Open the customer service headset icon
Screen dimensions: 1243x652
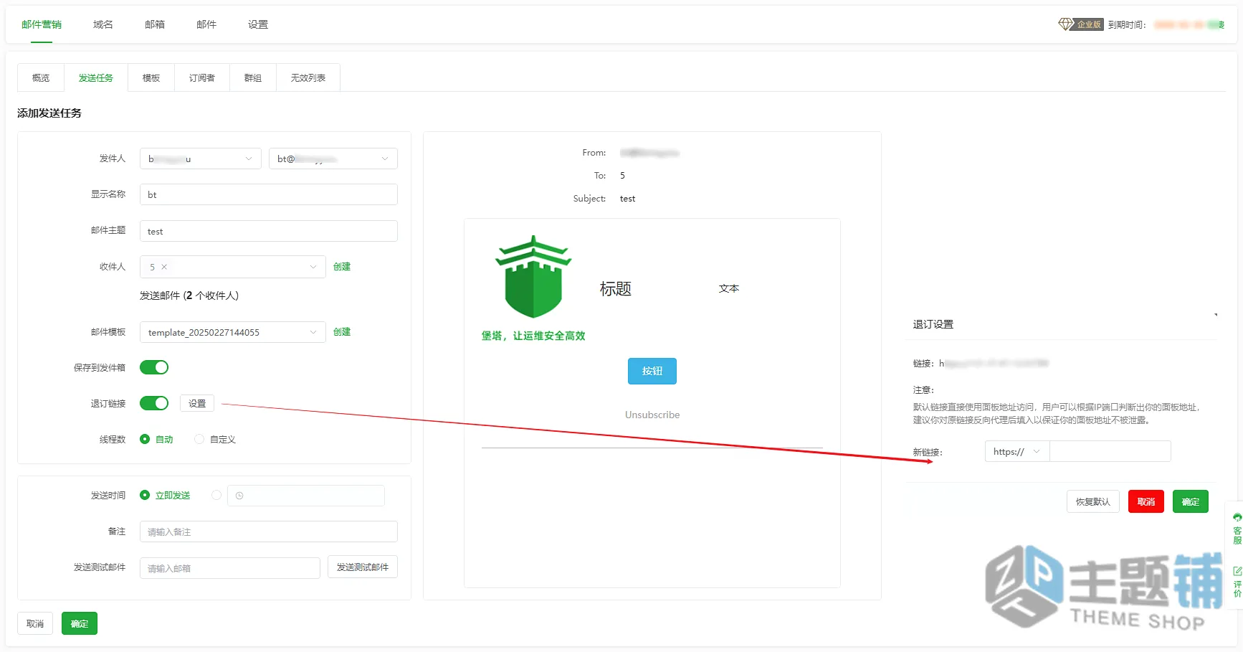coord(1237,517)
